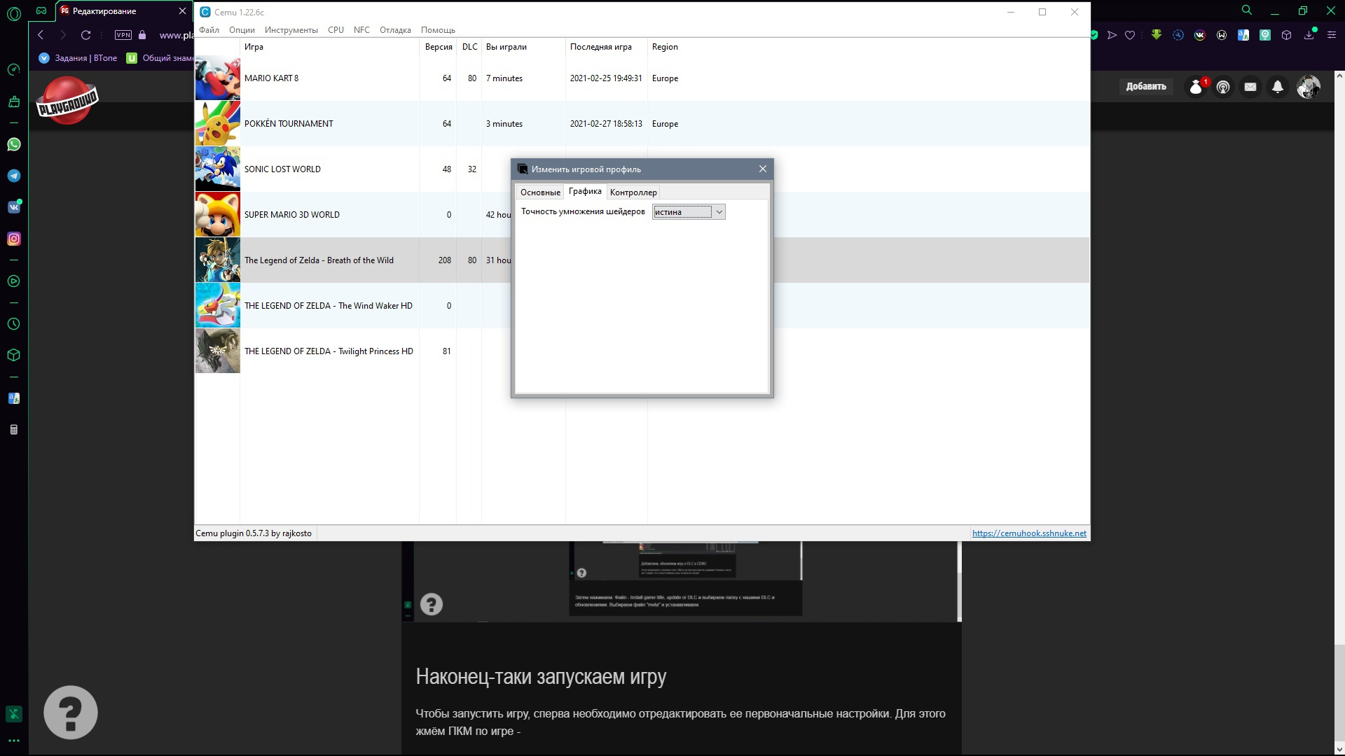Open the browser tab search magnifier
The image size is (1345, 756).
pos(1247,10)
